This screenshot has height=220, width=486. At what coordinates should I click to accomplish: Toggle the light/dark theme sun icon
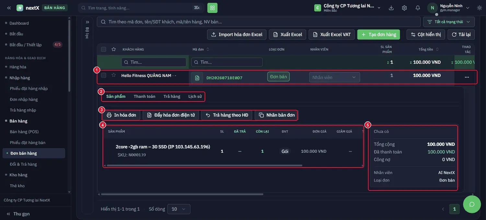tap(480, 8)
